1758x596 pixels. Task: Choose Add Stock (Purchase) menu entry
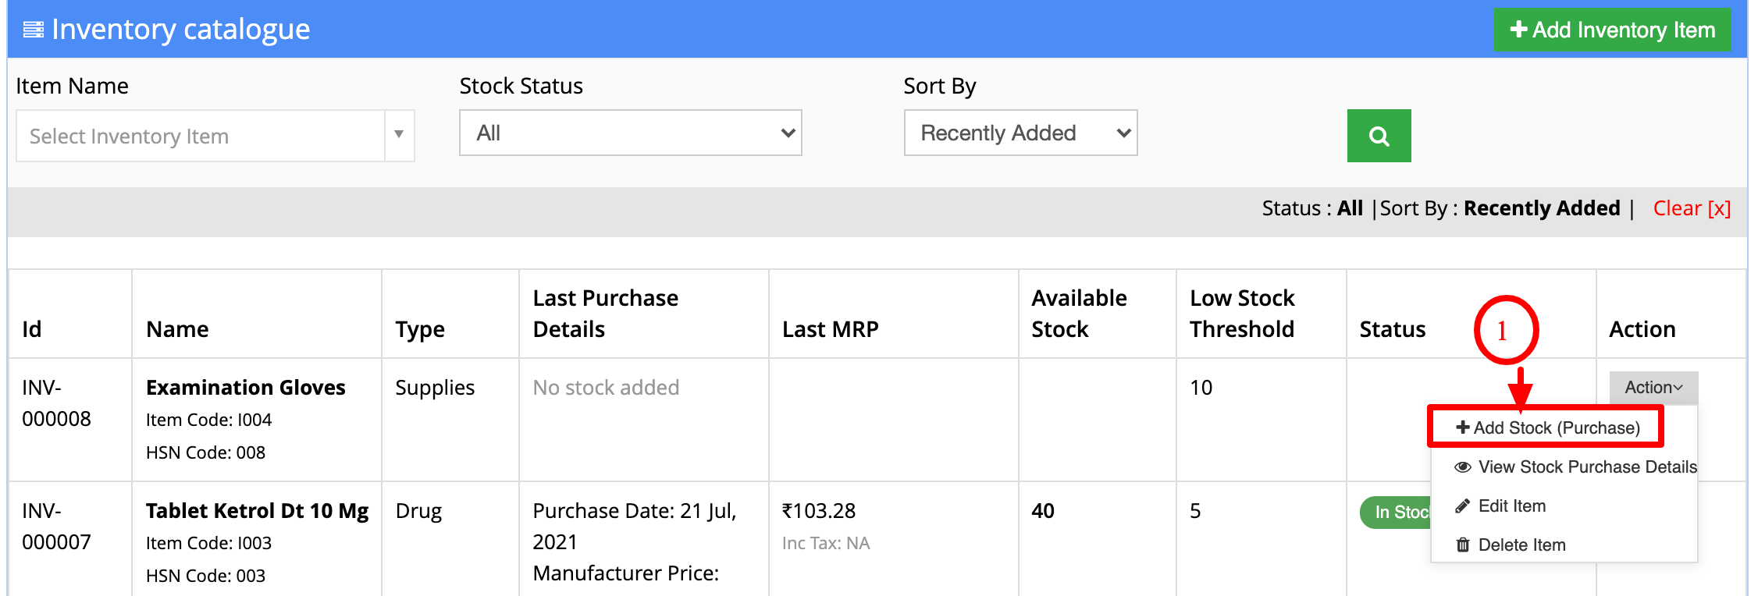(1548, 427)
